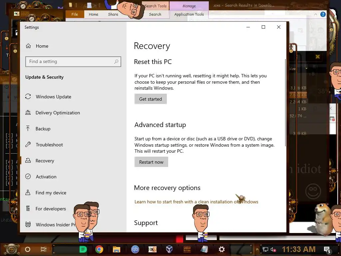Open Action Center notifications icon
This screenshot has width=341, height=256.
(x=328, y=250)
